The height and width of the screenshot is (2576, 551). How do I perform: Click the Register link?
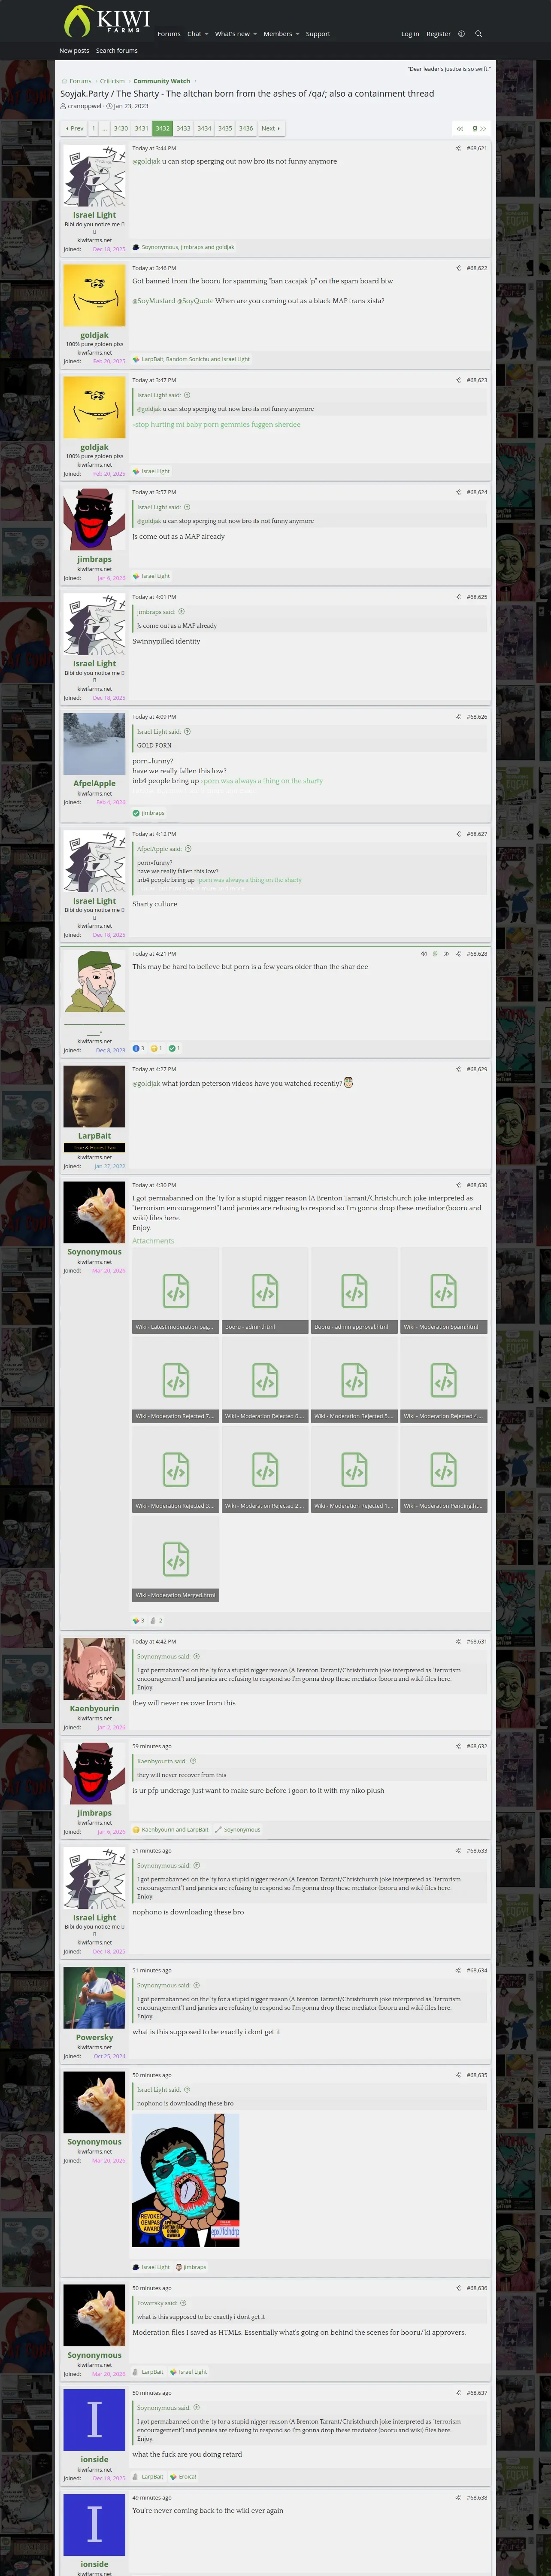tap(439, 34)
